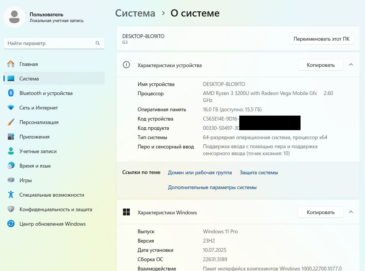
Task: Click the 64-разрядная операционная система text
Action: point(265,137)
